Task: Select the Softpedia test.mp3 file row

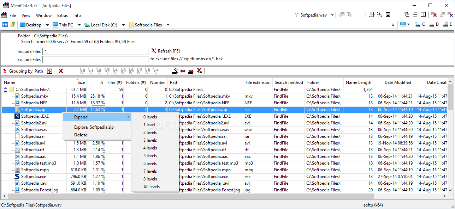Action: click(x=225, y=163)
